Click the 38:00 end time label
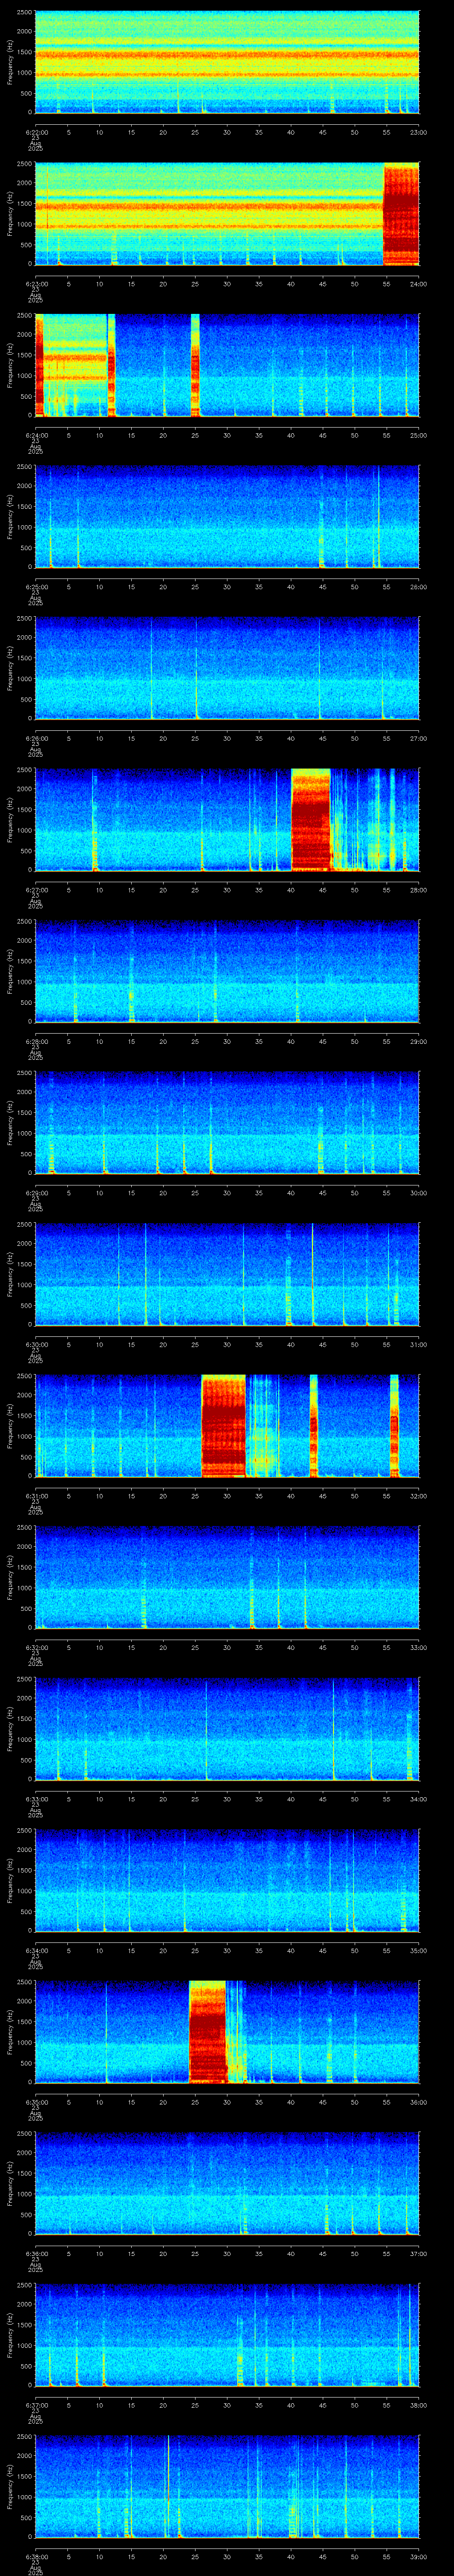This screenshot has width=454, height=2576. [x=418, y=2405]
